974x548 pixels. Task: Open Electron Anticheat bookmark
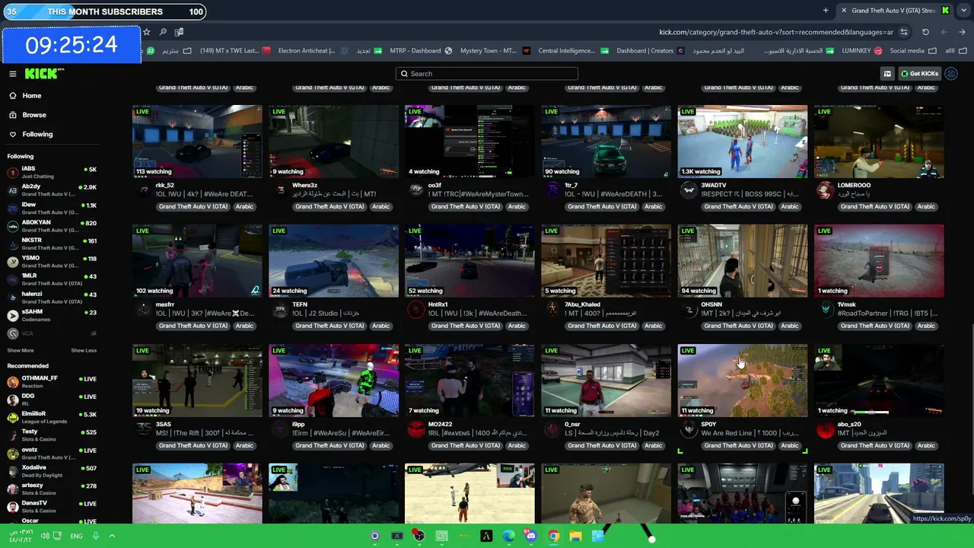(313, 51)
